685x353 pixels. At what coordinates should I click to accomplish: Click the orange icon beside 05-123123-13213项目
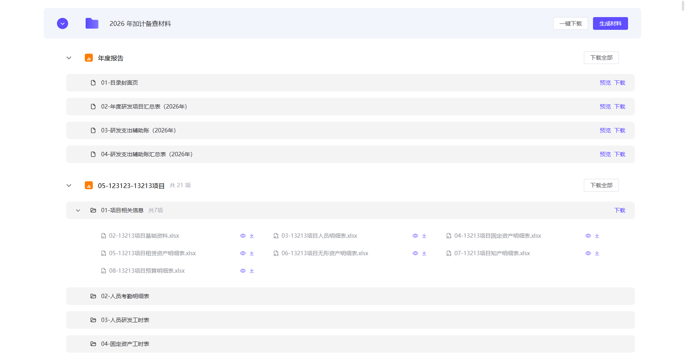coord(89,186)
